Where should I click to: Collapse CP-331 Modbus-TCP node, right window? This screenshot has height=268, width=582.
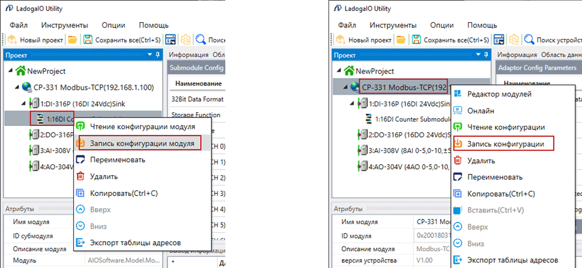pyautogui.click(x=345, y=87)
